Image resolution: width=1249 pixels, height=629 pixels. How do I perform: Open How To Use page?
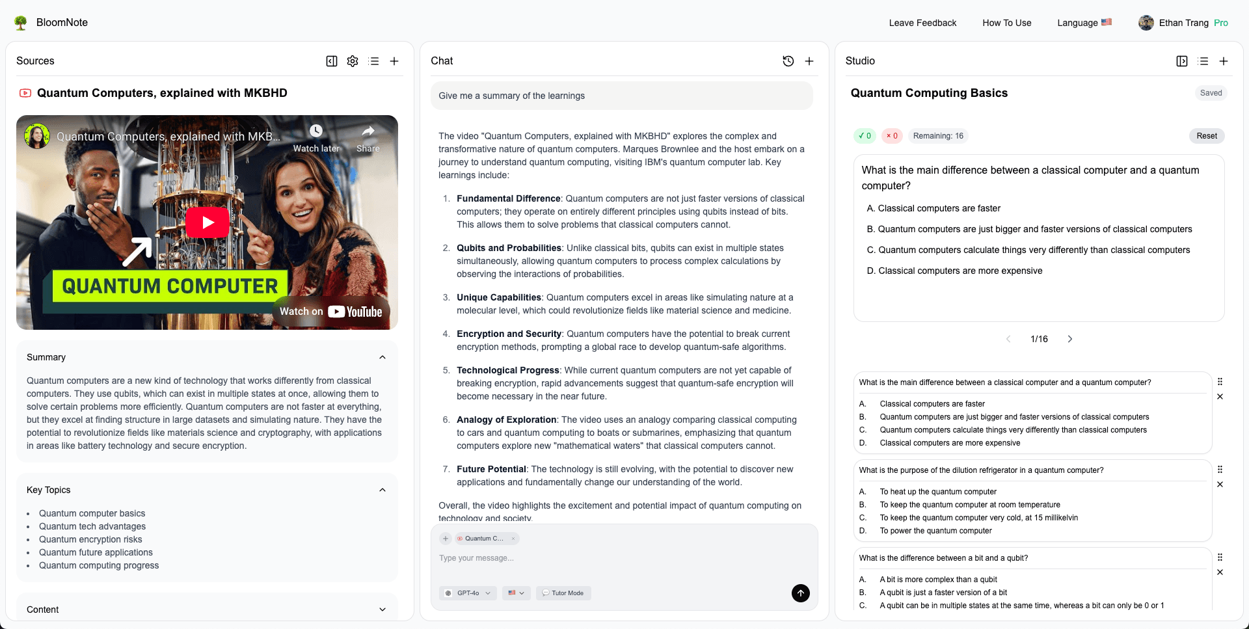pyautogui.click(x=1006, y=23)
